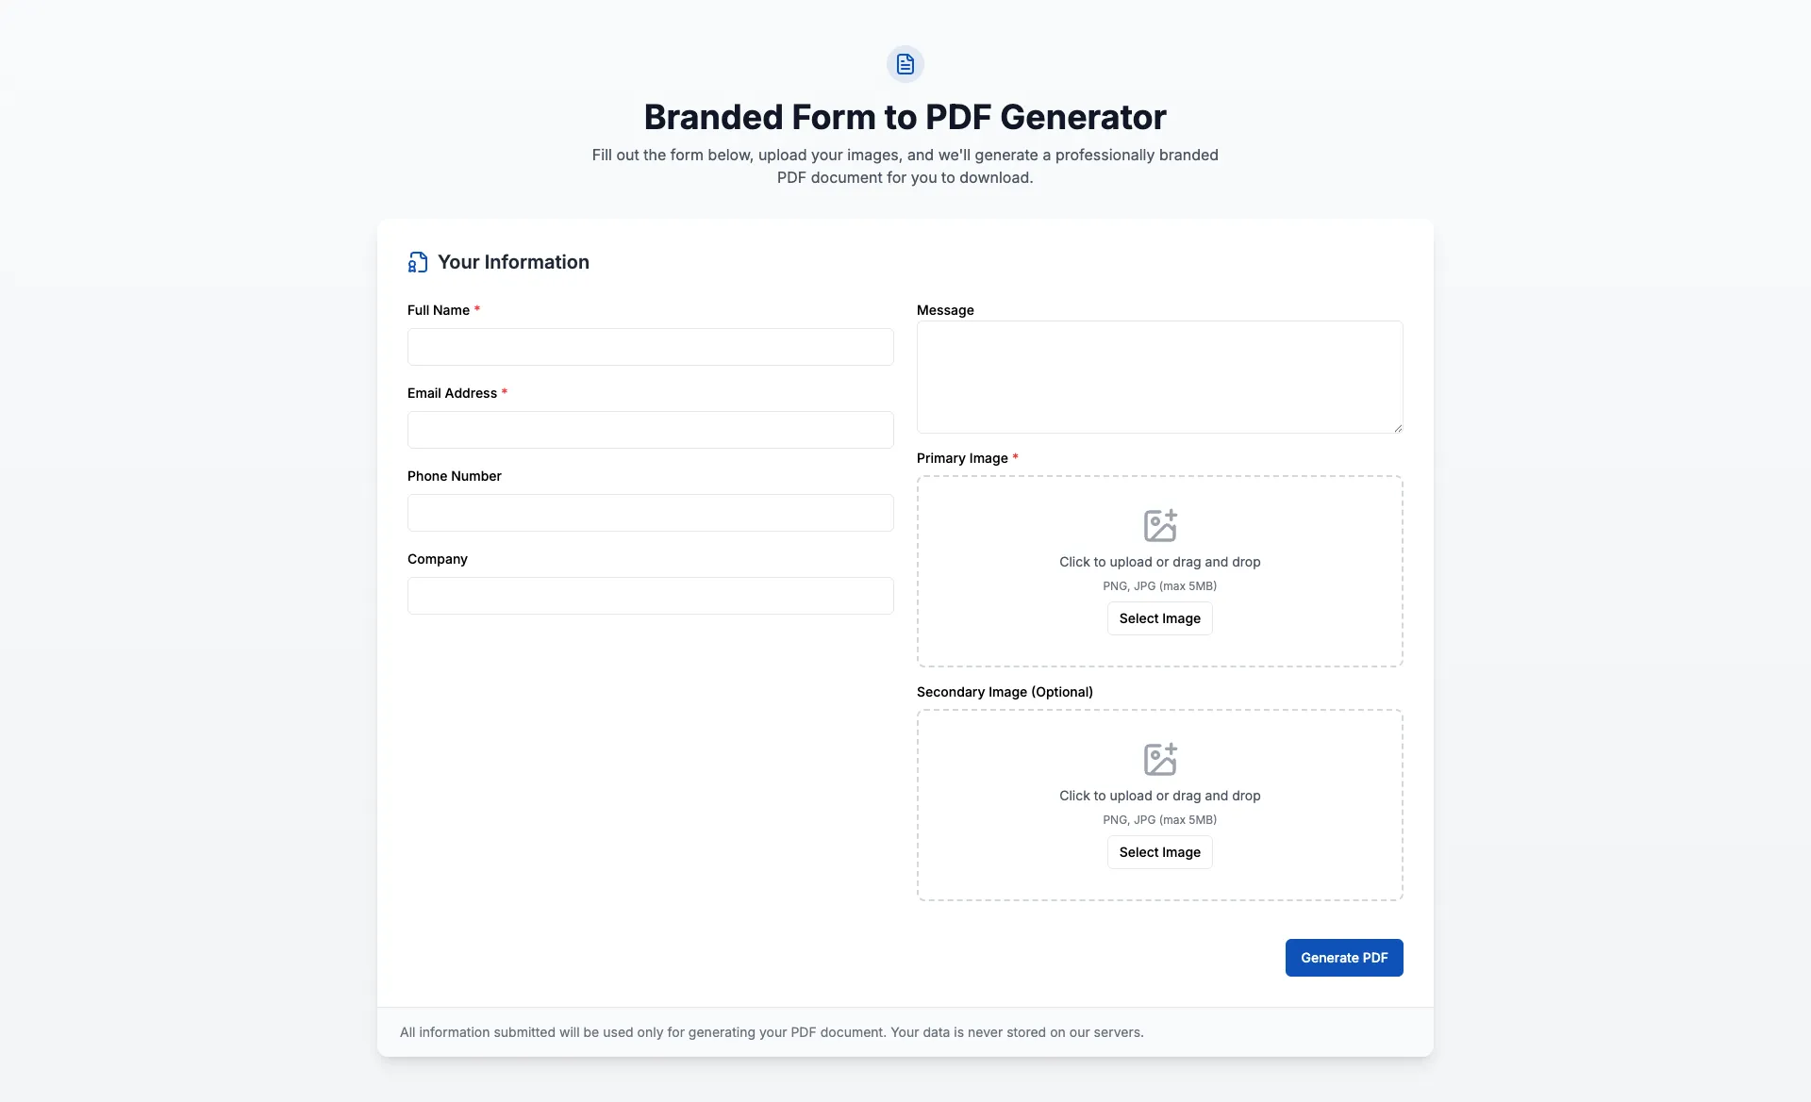This screenshot has height=1102, width=1811.
Task: Click the resize handle on the Message textarea
Action: click(1398, 429)
